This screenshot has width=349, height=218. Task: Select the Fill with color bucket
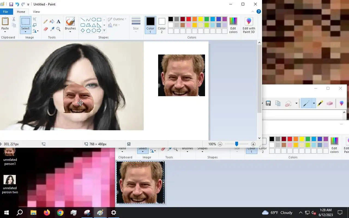click(x=52, y=22)
